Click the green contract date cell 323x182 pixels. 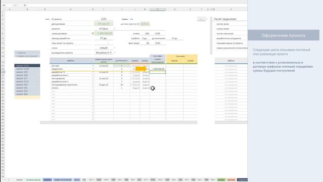[x=103, y=24]
